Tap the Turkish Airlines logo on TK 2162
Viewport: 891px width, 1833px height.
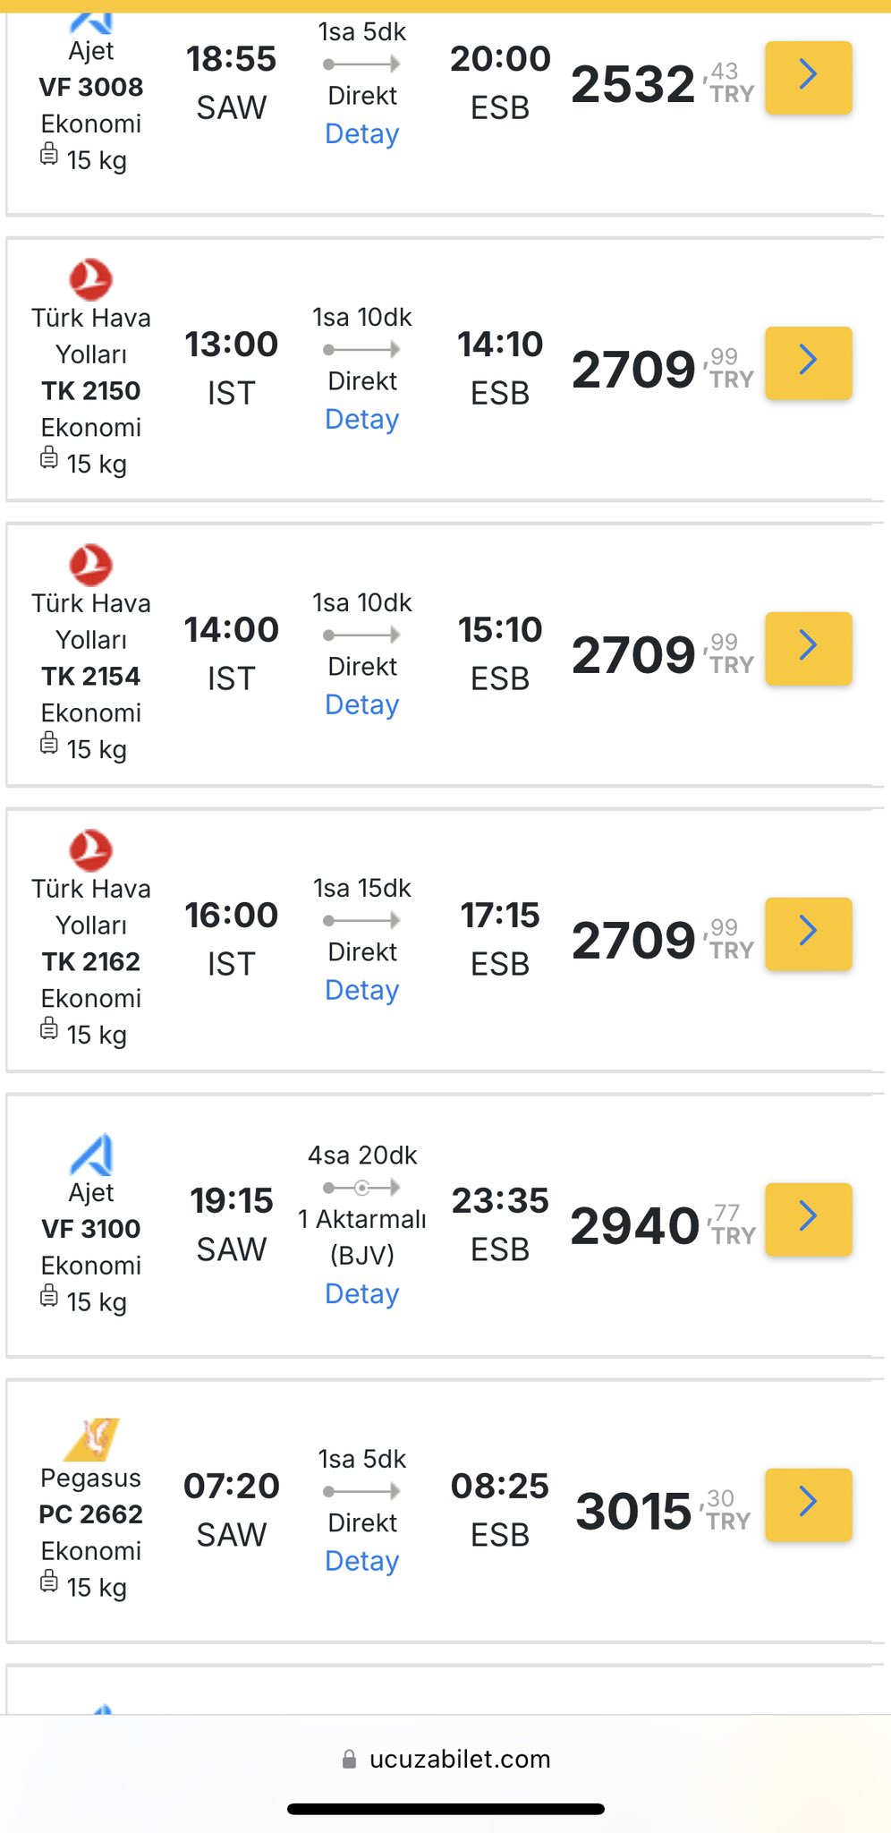[x=91, y=850]
